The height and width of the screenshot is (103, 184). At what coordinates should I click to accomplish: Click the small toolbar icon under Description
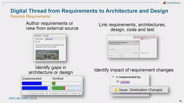36,41
